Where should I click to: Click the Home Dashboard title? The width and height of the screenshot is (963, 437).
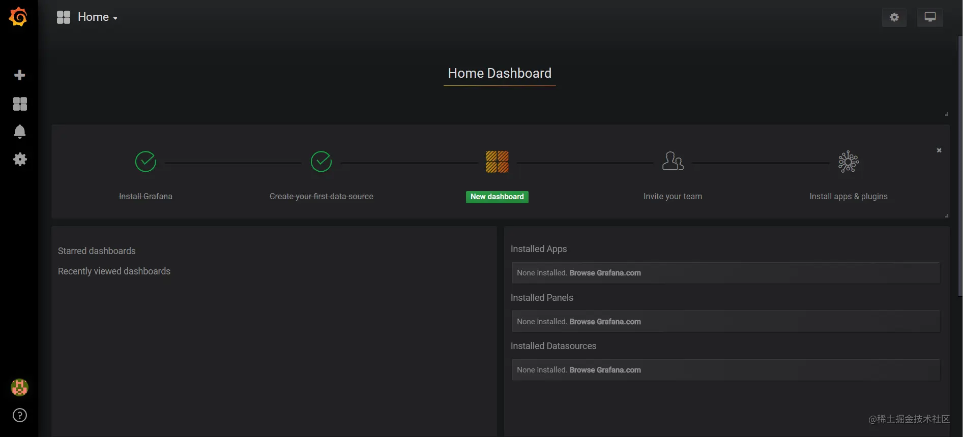[500, 73]
